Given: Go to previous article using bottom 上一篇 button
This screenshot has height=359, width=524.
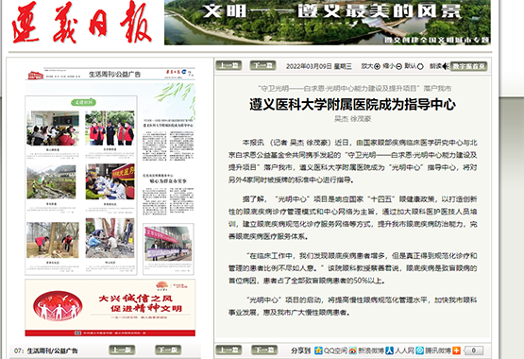Looking at the screenshot, I should coord(228,350).
